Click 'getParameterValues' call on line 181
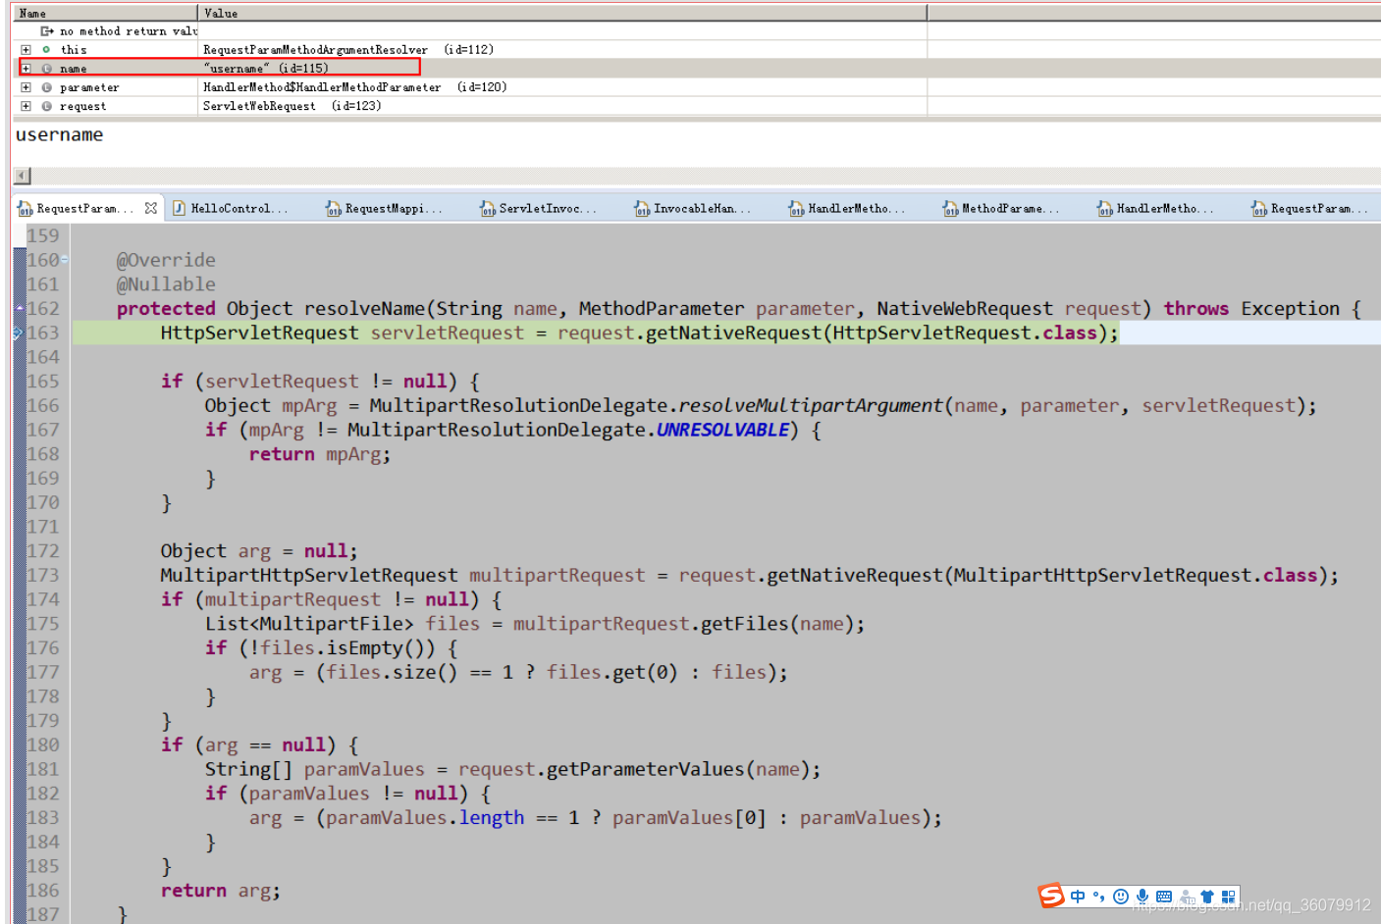 pyautogui.click(x=646, y=769)
